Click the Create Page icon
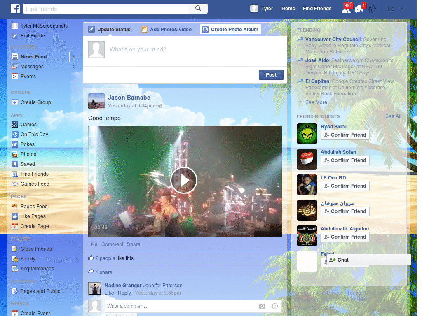This screenshot has width=422, height=316. tap(15, 226)
